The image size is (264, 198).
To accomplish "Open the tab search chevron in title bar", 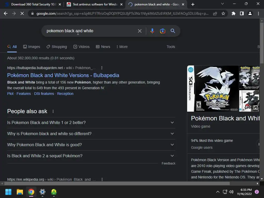I will tap(222, 4).
